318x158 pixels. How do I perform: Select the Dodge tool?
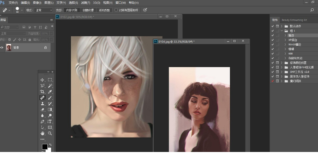point(50,115)
